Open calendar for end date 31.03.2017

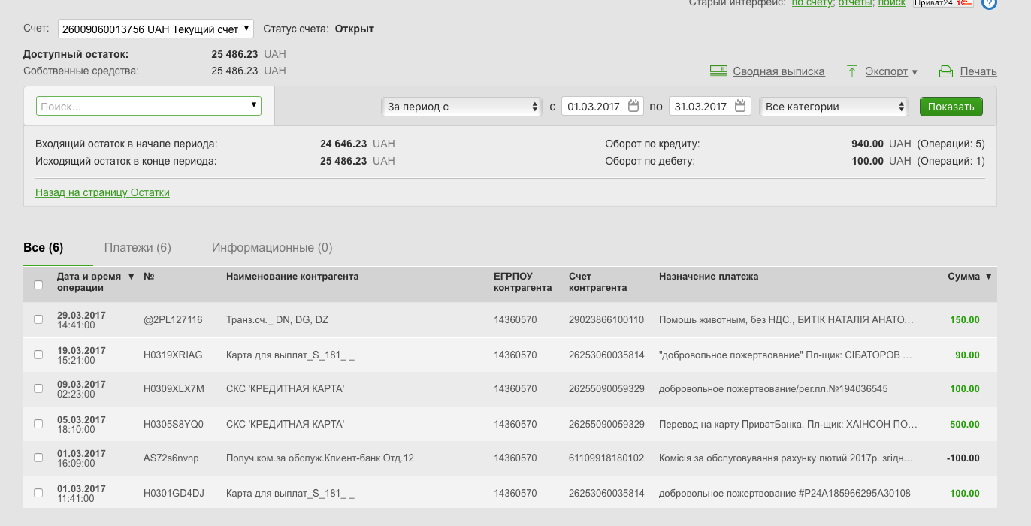click(x=741, y=106)
